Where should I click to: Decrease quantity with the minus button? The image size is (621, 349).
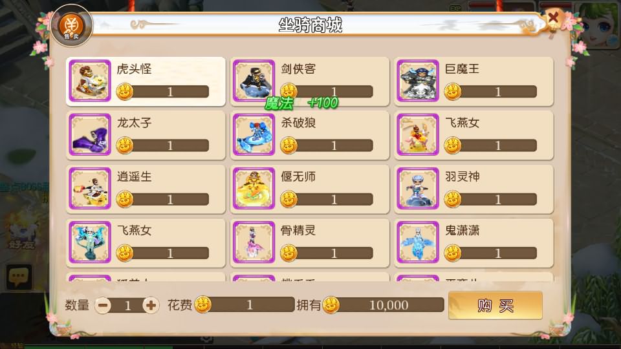103,306
